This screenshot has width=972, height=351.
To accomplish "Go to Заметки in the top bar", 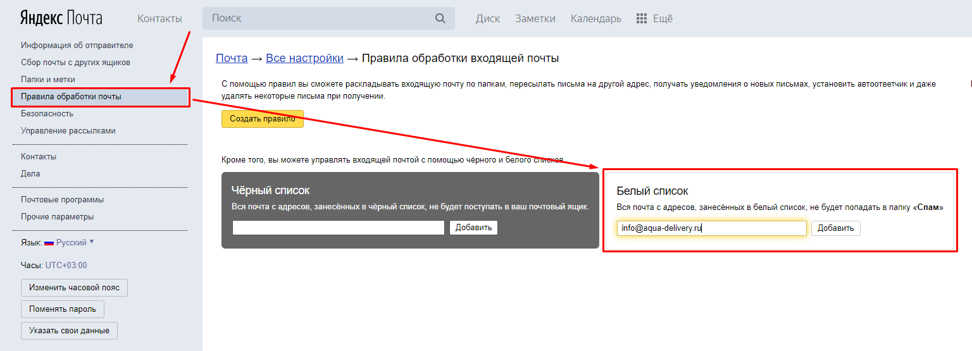I will click(x=535, y=18).
